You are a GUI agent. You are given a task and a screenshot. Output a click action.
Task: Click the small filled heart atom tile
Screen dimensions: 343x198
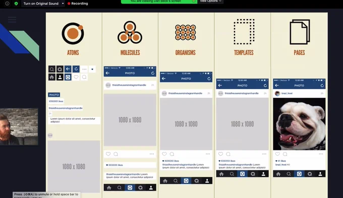pos(92,70)
